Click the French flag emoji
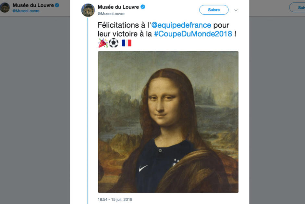Image resolution: width=305 pixels, height=204 pixels. point(127,43)
